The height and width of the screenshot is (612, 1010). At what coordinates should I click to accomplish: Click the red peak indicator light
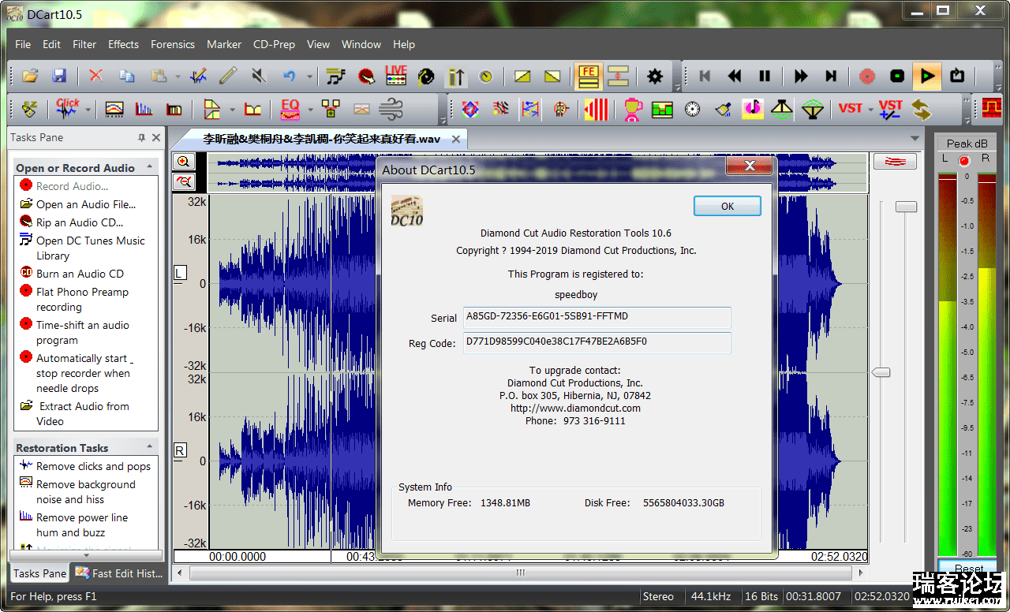pos(964,161)
